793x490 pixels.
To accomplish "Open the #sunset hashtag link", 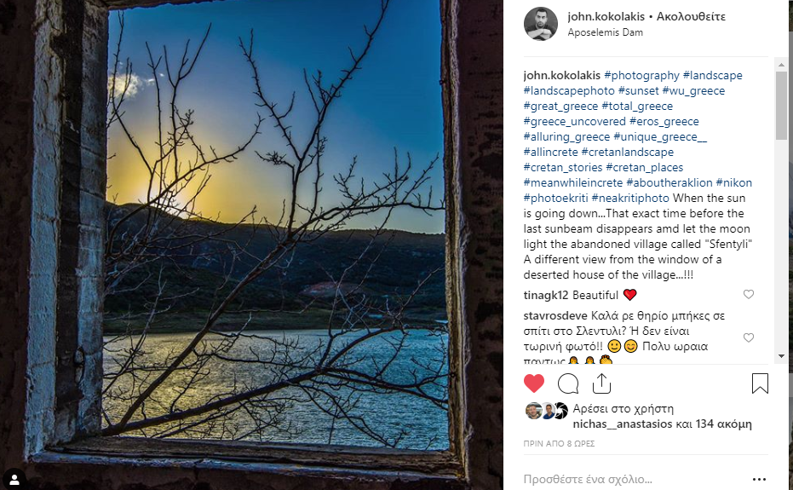I will click(638, 90).
